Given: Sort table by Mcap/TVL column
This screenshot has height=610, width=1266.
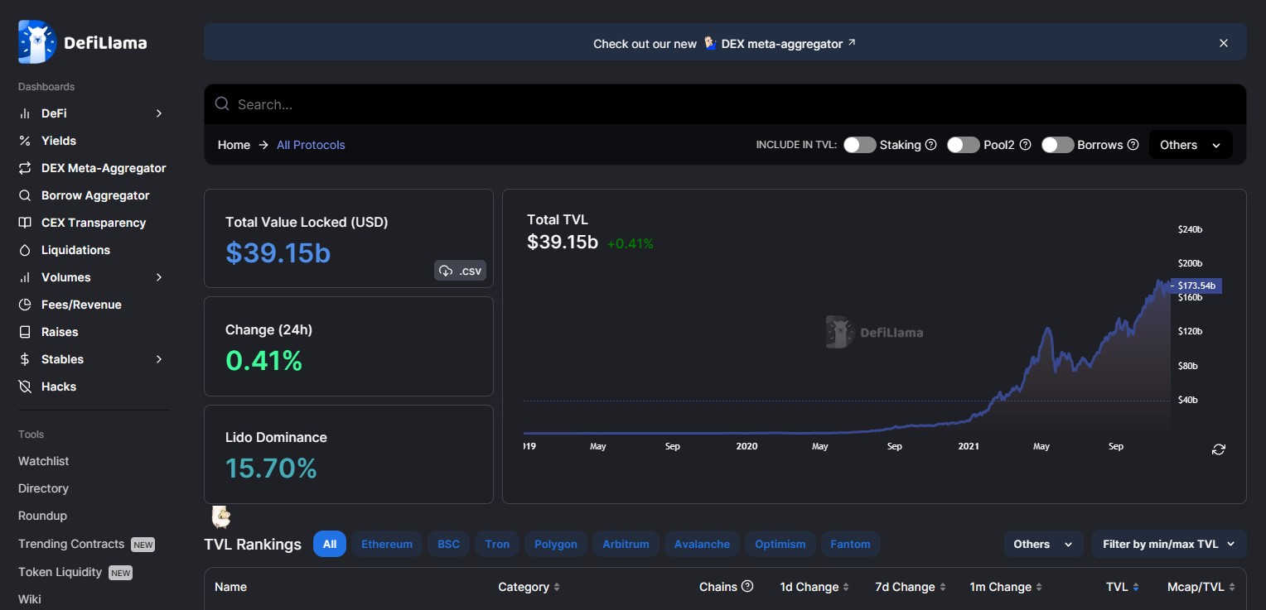Looking at the screenshot, I should 1201,587.
